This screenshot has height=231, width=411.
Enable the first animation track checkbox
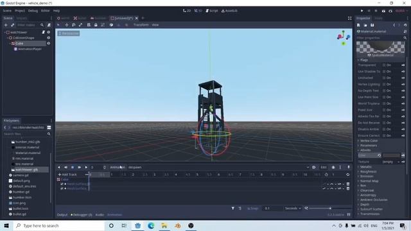pos(62,184)
